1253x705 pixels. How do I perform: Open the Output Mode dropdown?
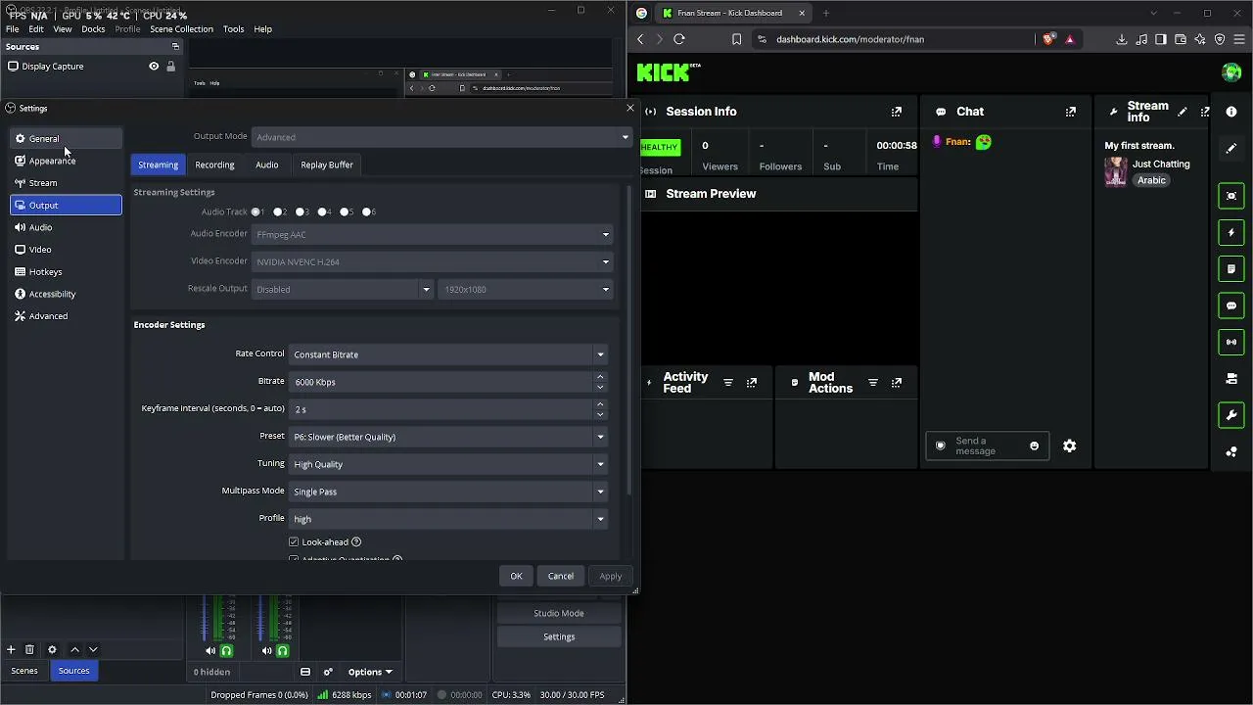(x=441, y=137)
